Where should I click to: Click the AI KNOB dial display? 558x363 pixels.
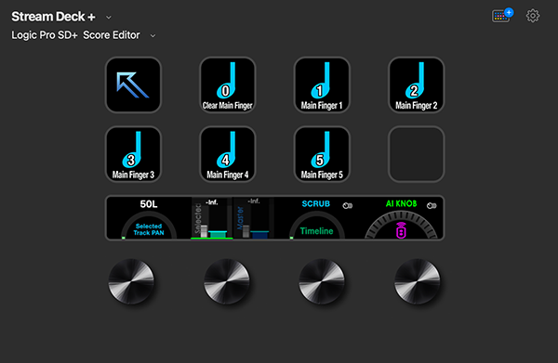click(x=402, y=218)
